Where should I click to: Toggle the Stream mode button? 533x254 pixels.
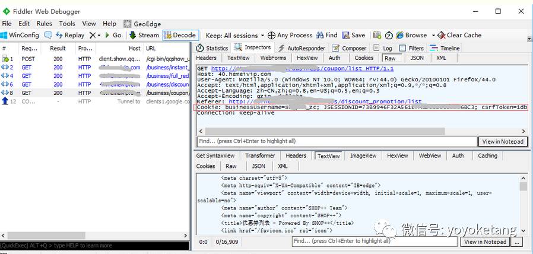point(144,35)
